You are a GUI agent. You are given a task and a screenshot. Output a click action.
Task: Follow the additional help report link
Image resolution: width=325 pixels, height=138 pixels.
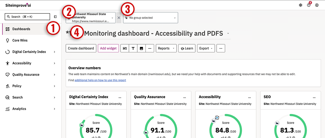click(x=100, y=80)
